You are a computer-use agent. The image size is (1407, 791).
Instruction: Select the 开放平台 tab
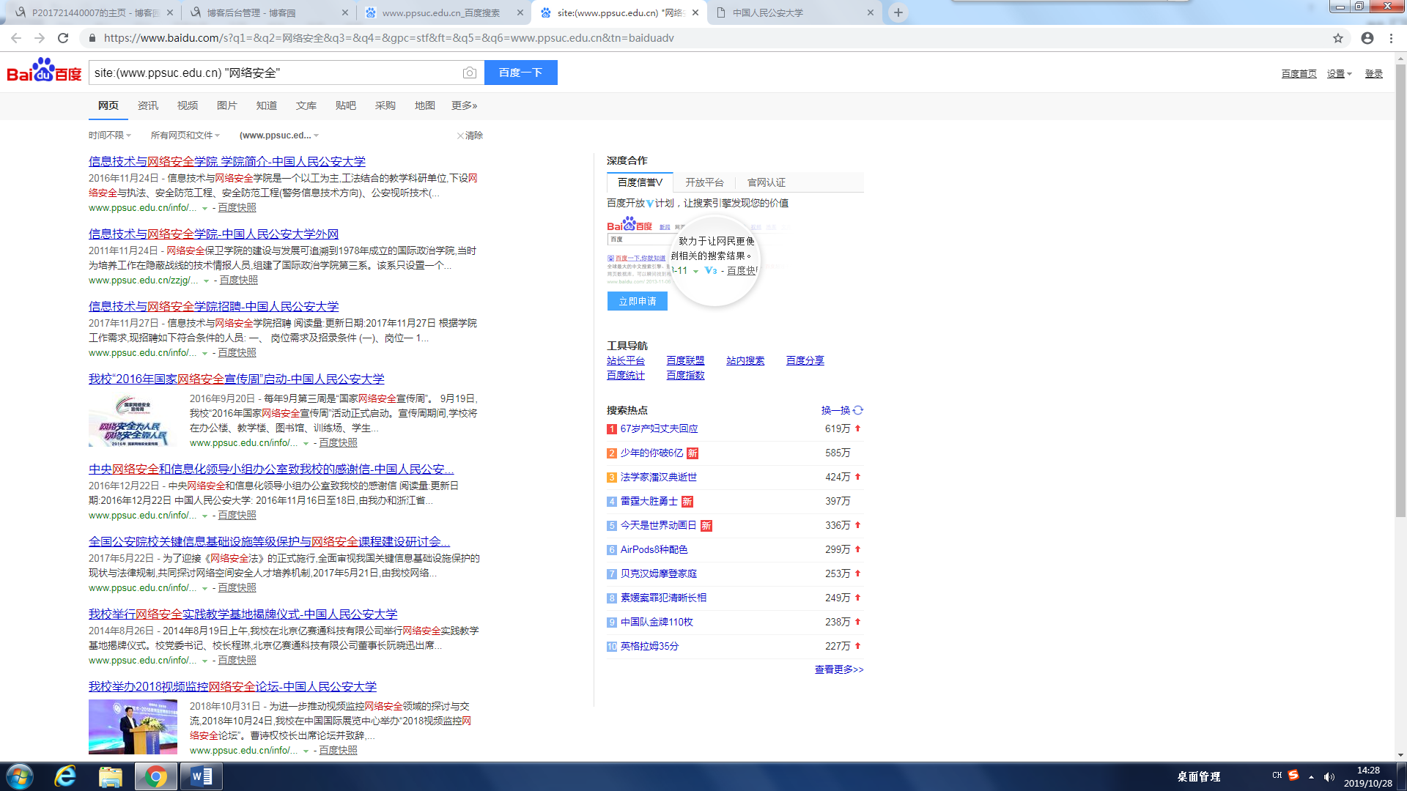point(704,182)
